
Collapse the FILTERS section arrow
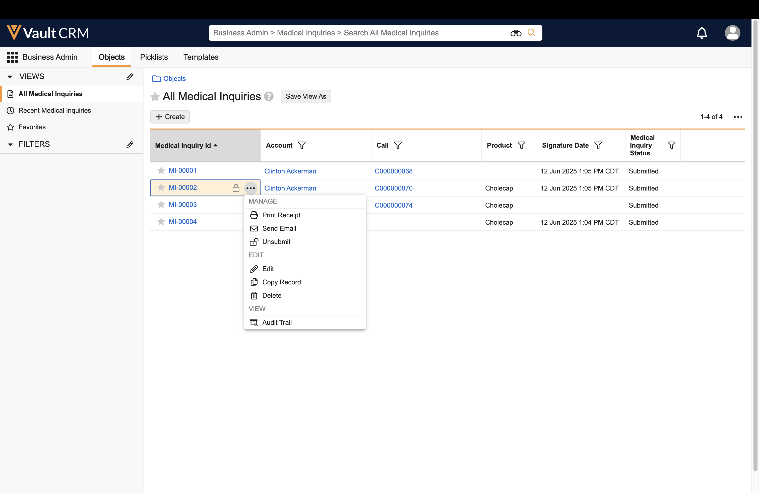tap(10, 144)
